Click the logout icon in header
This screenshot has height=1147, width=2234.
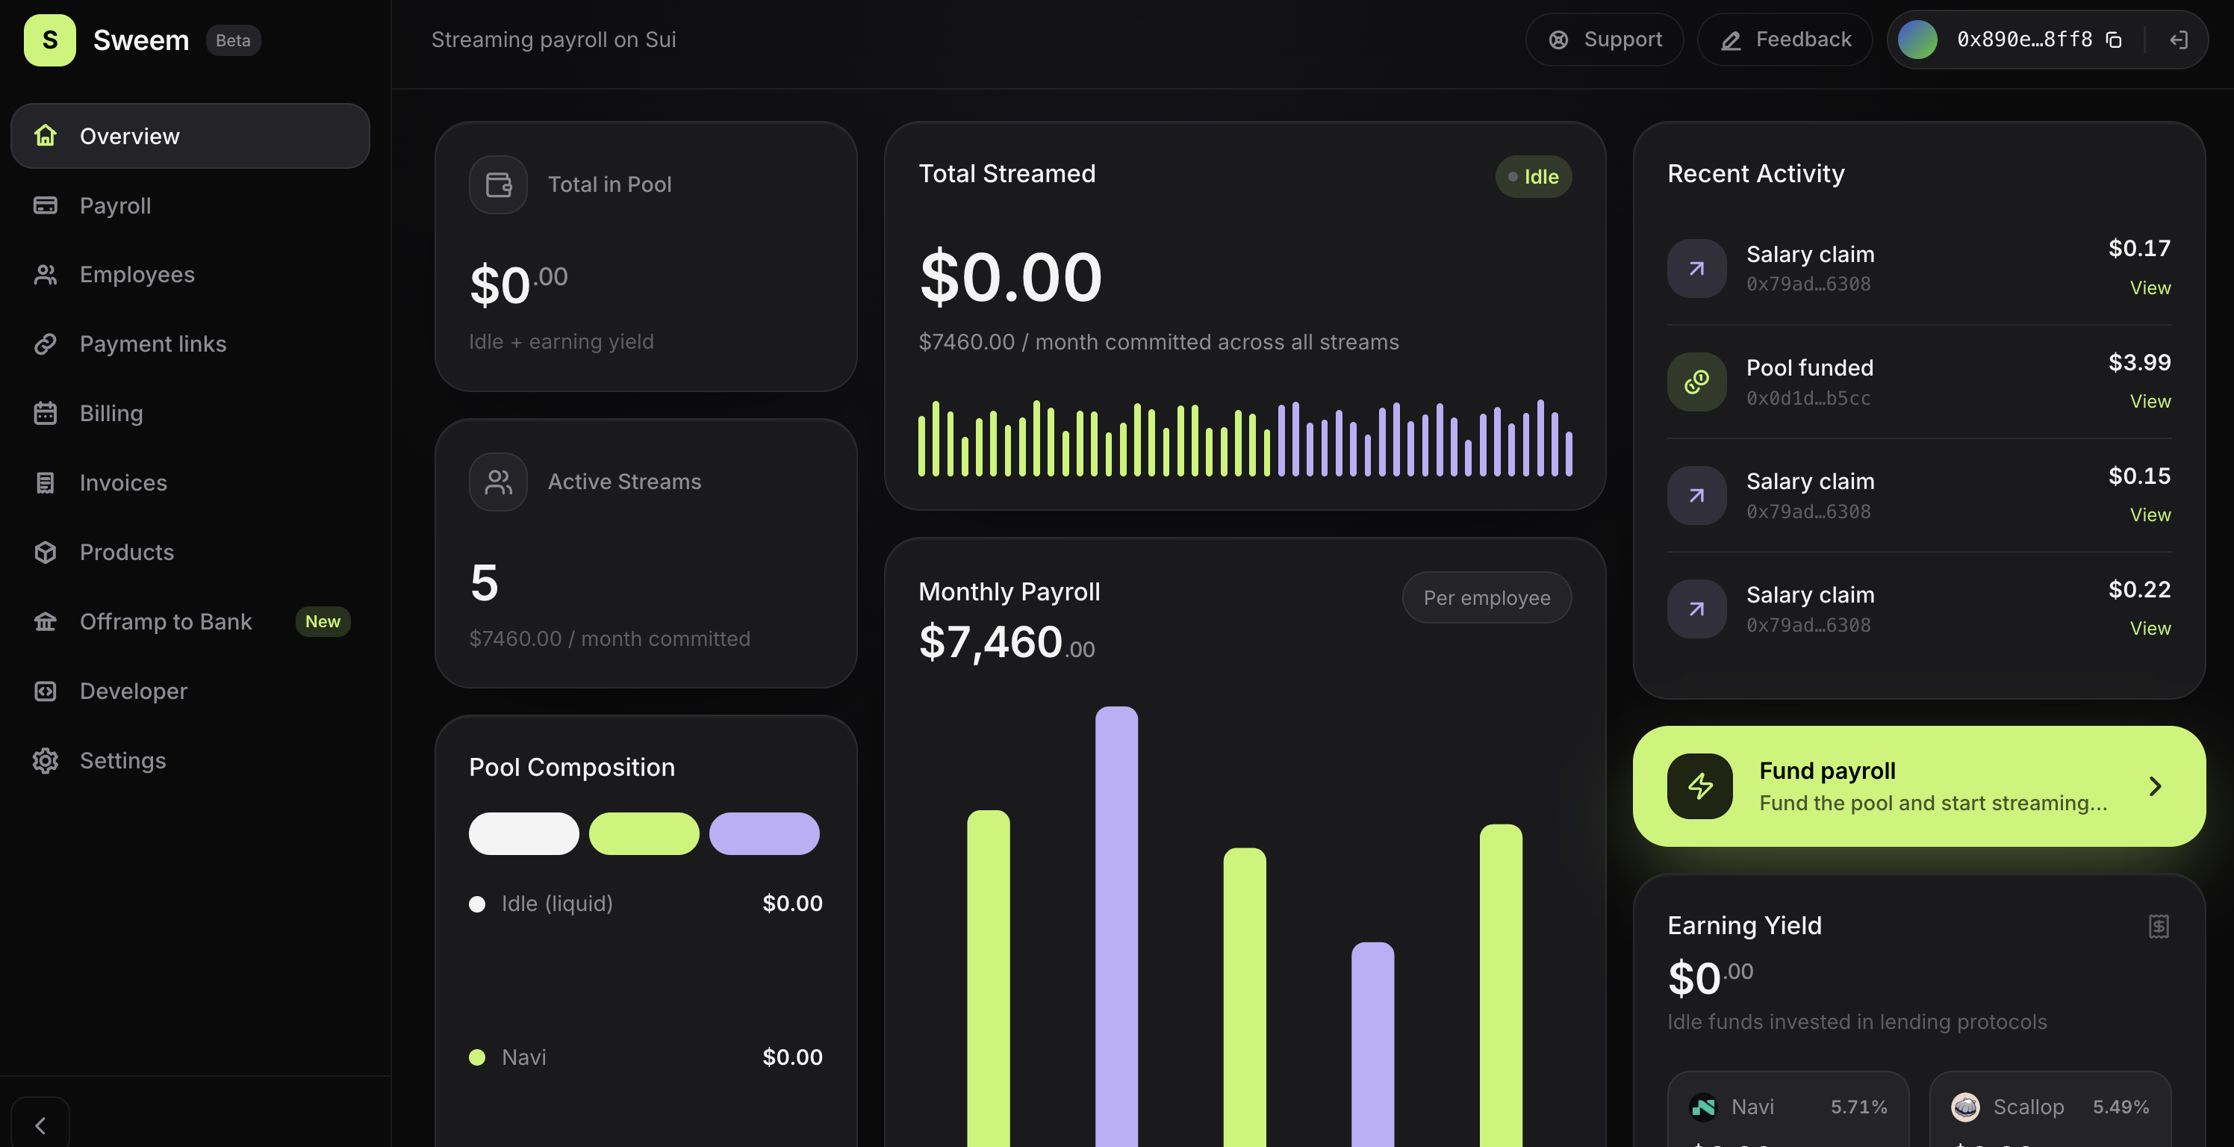pos(2179,40)
